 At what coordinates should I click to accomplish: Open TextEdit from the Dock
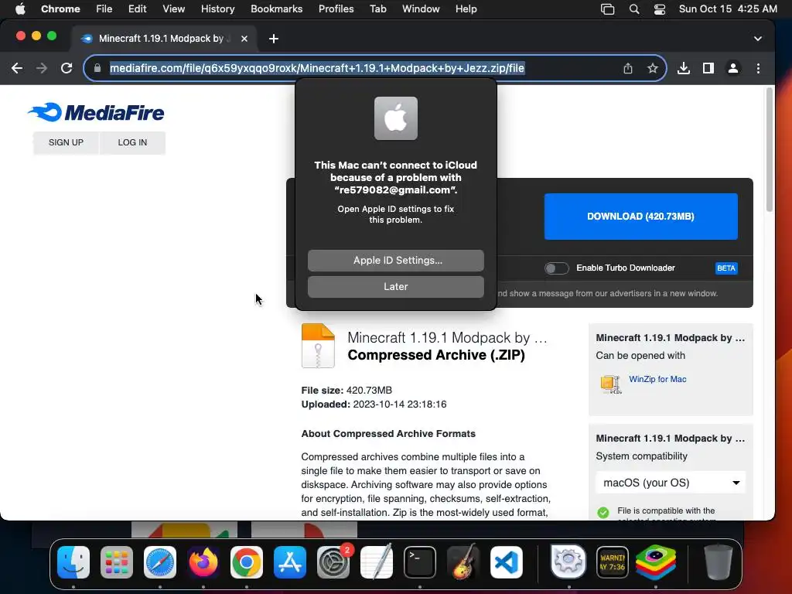[x=377, y=562]
